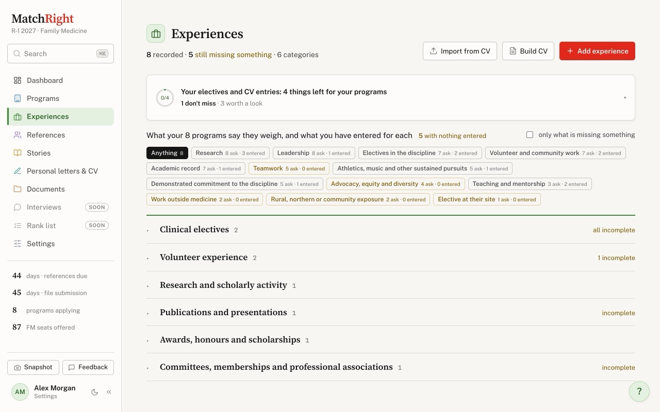
Task: Collapse sidebar with double chevron icon
Action: tap(109, 392)
